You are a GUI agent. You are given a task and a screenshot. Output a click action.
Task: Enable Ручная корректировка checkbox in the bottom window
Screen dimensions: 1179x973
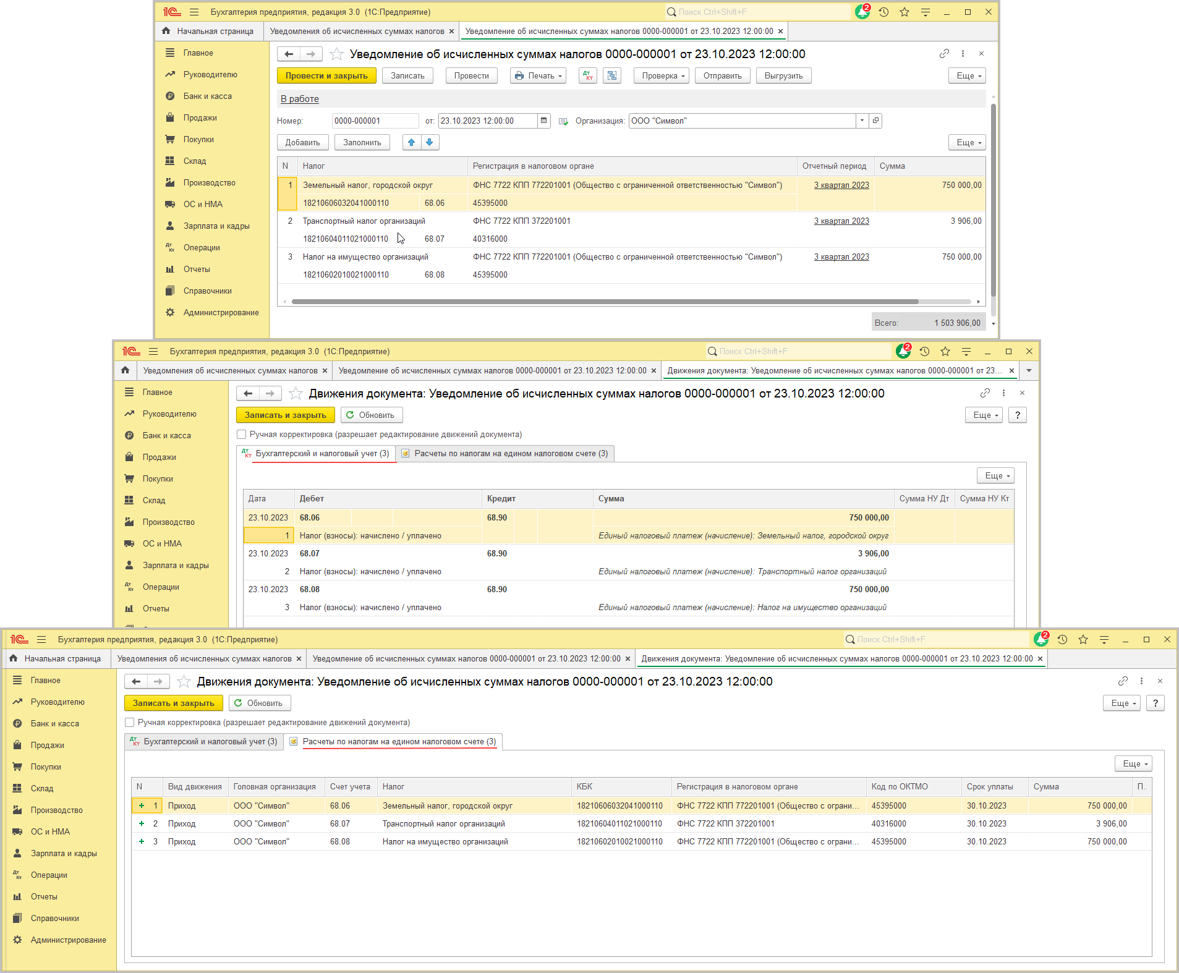click(130, 723)
